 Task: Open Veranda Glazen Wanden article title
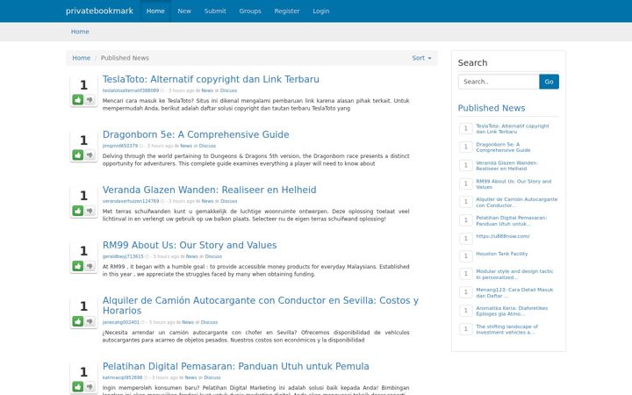point(209,190)
